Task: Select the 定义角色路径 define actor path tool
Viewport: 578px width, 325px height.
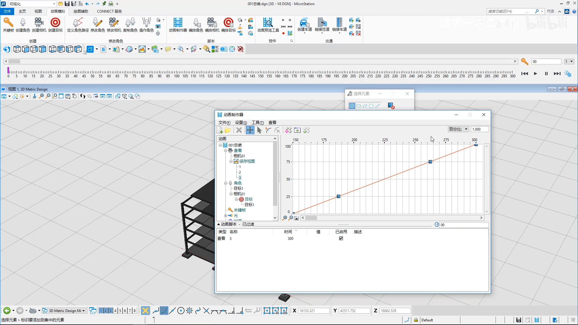Action: coord(78,23)
